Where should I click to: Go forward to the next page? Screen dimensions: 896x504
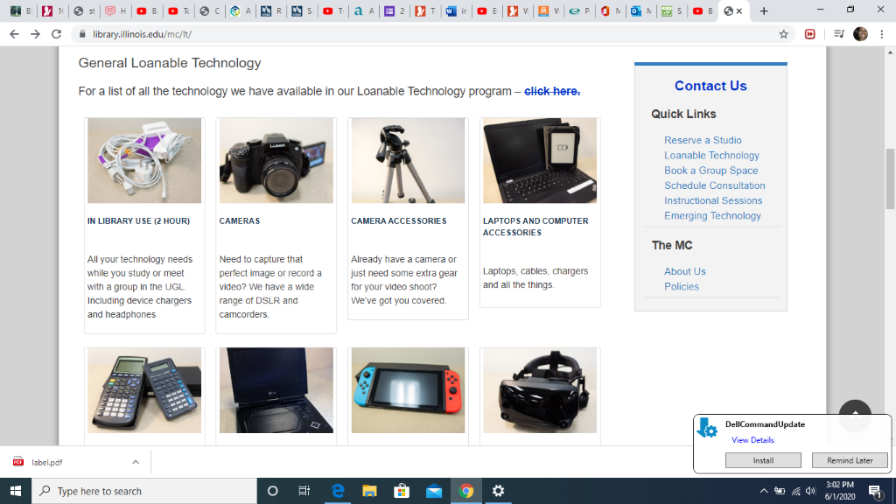pyautogui.click(x=35, y=34)
